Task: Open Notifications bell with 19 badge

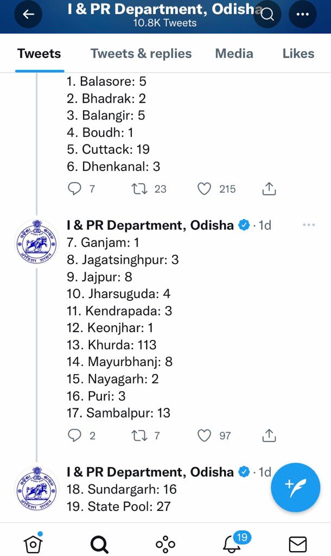Action: (232, 543)
